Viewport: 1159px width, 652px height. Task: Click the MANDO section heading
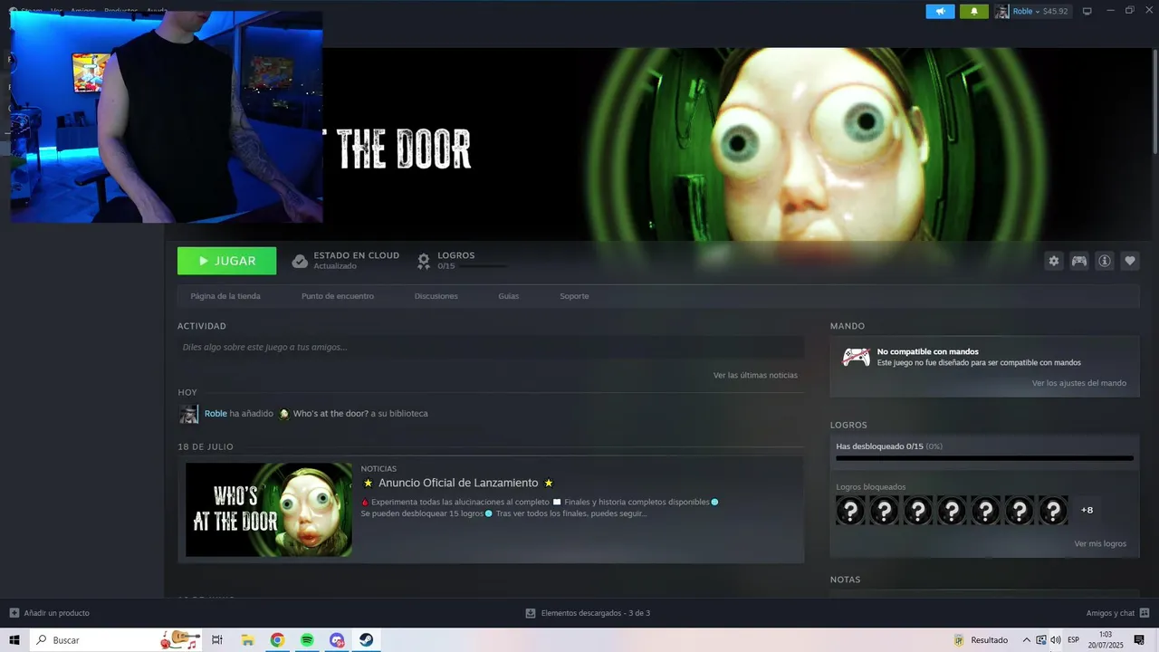click(848, 326)
